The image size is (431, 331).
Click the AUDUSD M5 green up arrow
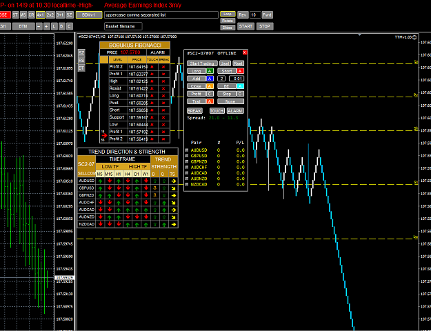point(100,181)
